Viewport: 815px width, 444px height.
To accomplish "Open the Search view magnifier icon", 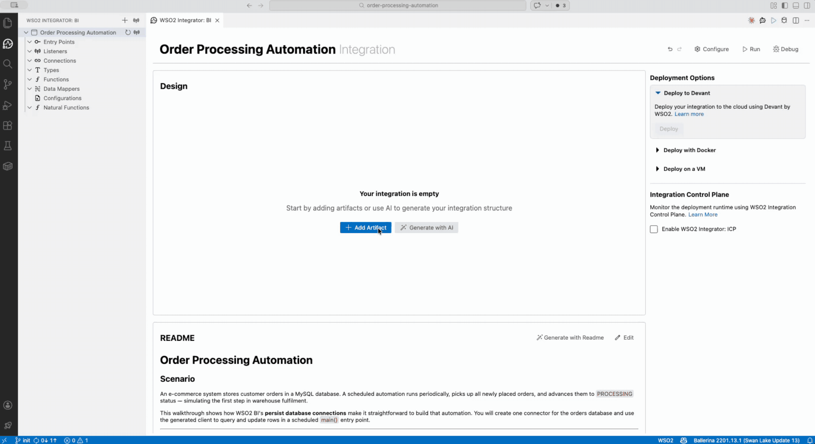I will [x=8, y=64].
